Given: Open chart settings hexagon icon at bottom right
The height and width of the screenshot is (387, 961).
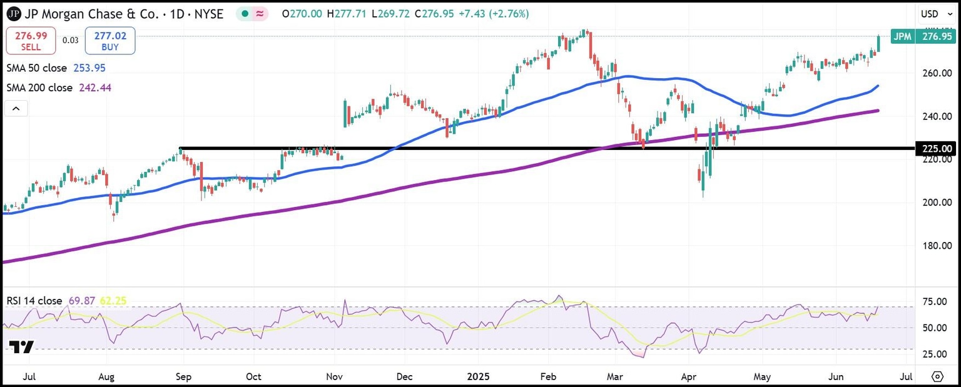Looking at the screenshot, I should point(937,376).
